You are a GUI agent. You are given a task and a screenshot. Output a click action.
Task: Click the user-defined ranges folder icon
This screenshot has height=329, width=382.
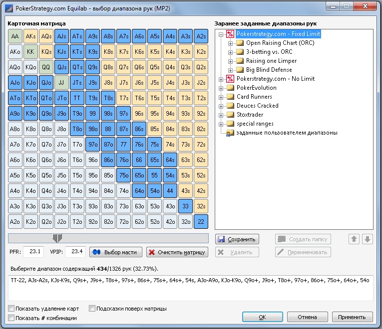click(x=230, y=133)
